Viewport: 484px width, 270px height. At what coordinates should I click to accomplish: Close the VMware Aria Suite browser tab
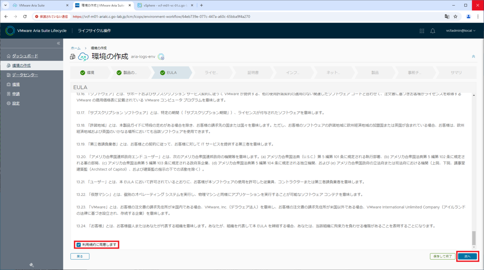[67, 5]
